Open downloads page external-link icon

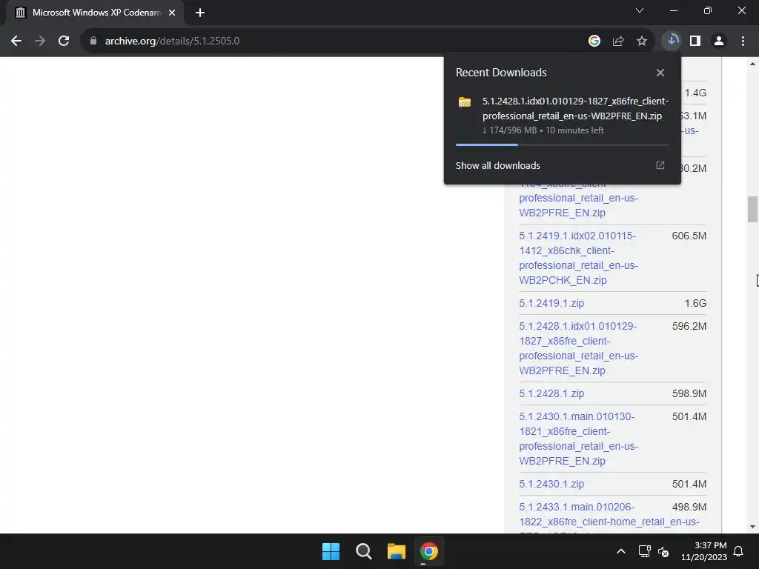tap(660, 165)
